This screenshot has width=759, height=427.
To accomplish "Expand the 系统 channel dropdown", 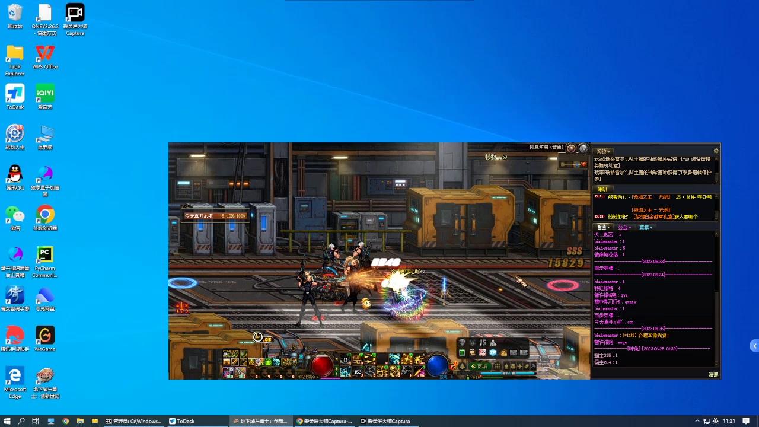I will (603, 152).
